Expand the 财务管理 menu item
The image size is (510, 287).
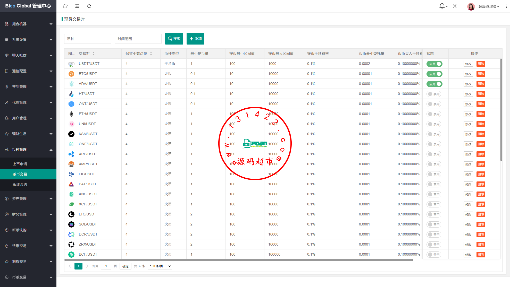28,214
